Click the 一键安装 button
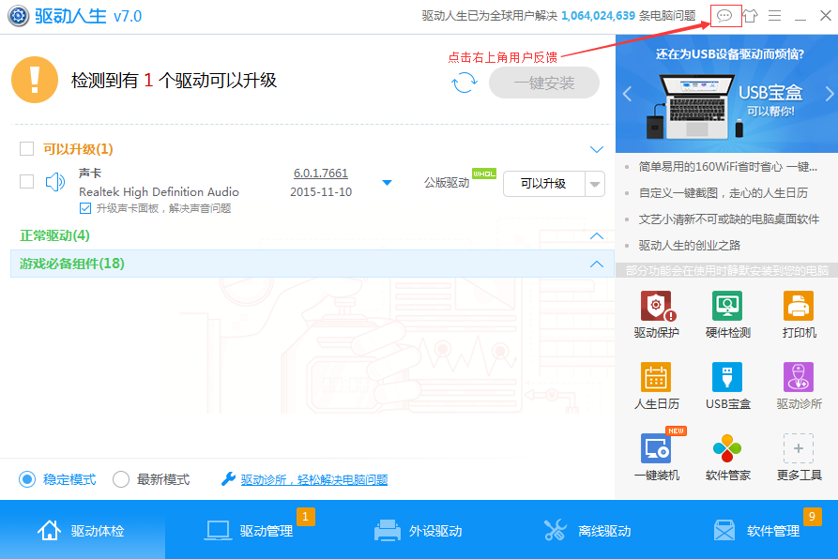 544,83
